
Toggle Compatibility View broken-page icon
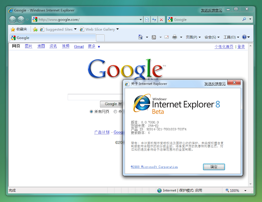coord(147,20)
